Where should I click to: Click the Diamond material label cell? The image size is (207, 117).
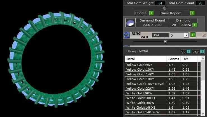pyautogui.click(x=183, y=20)
